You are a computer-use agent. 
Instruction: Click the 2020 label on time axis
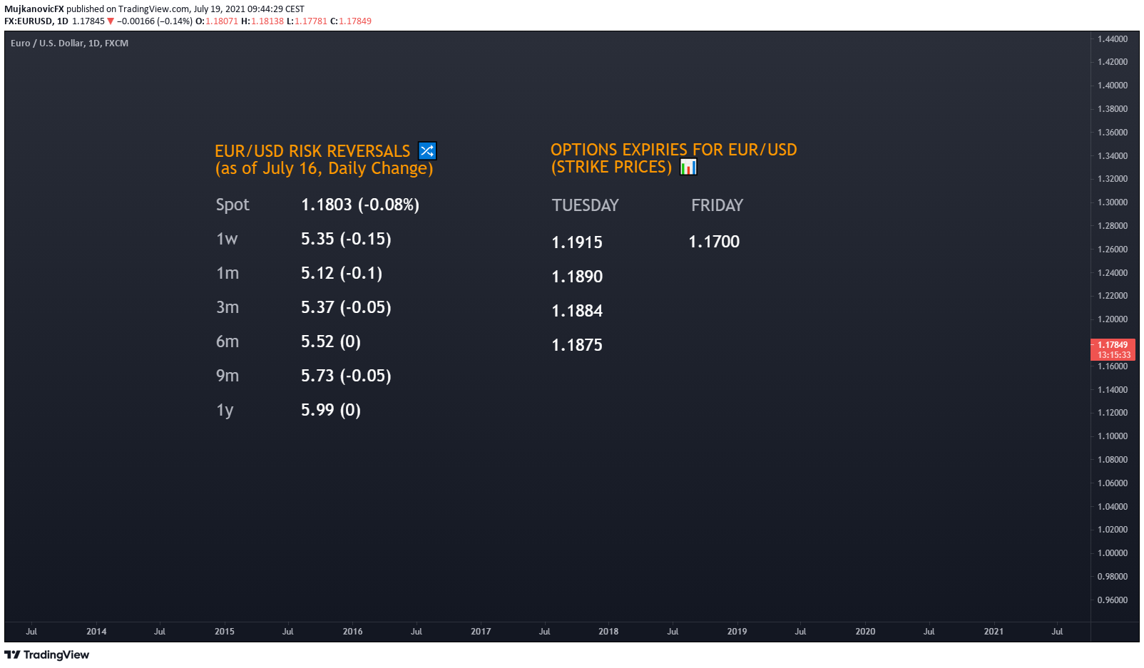click(x=865, y=632)
